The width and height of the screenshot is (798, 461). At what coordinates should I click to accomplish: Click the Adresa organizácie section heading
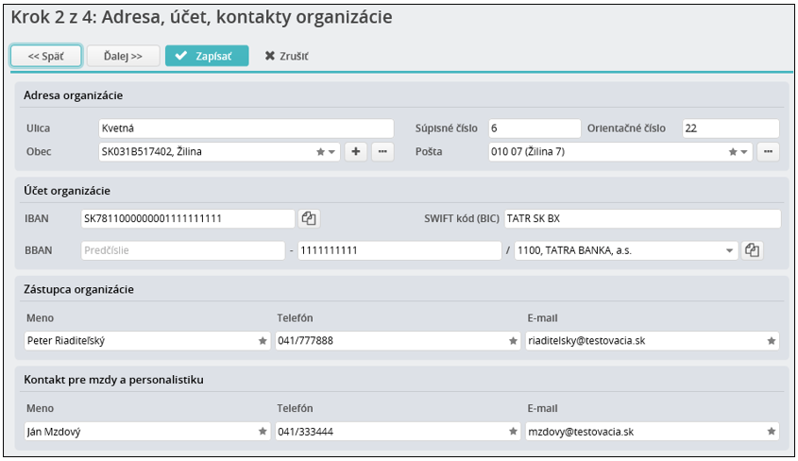tap(74, 95)
